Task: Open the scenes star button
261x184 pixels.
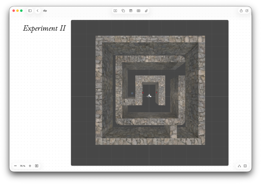Action: coord(37,166)
